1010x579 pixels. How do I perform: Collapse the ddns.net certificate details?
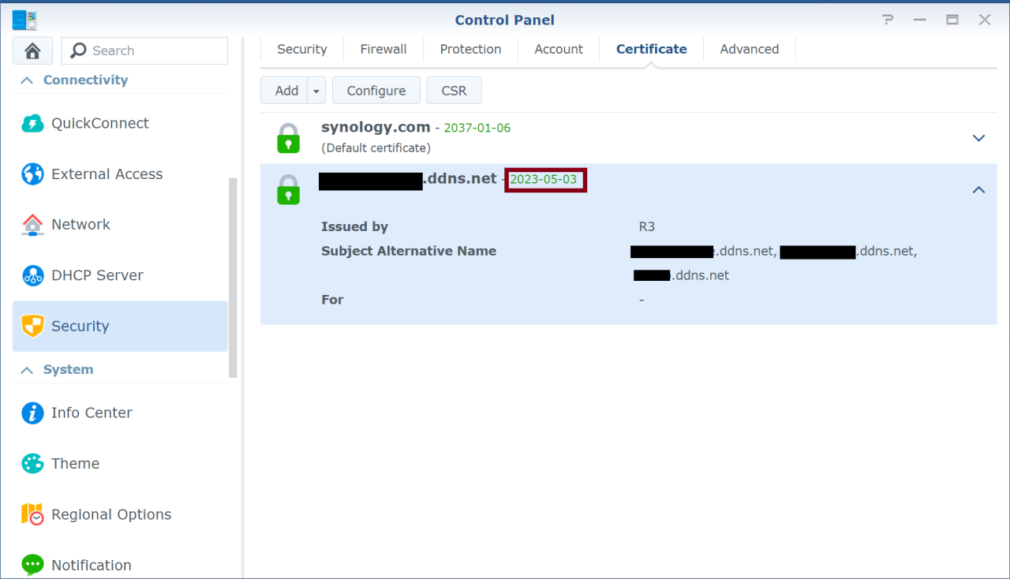pyautogui.click(x=978, y=189)
